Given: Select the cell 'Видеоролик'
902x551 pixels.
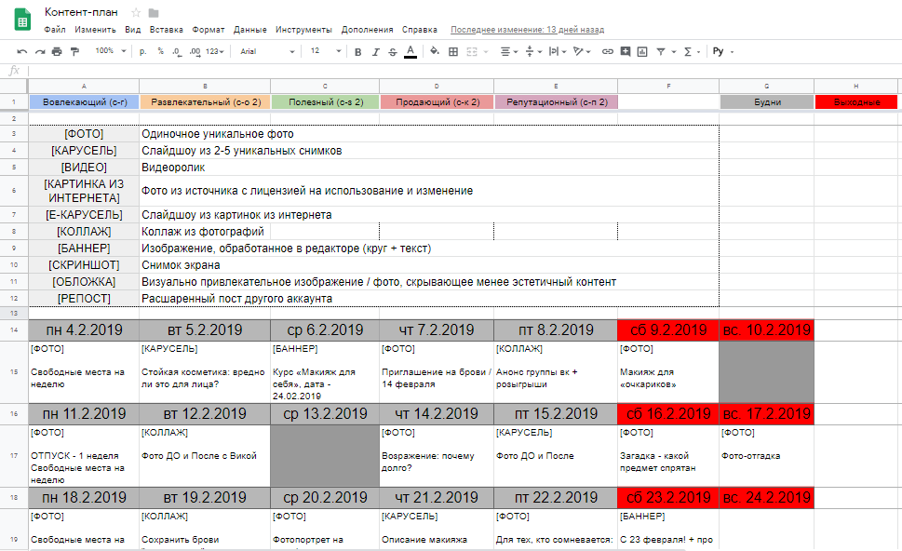Looking at the screenshot, I should [429, 168].
